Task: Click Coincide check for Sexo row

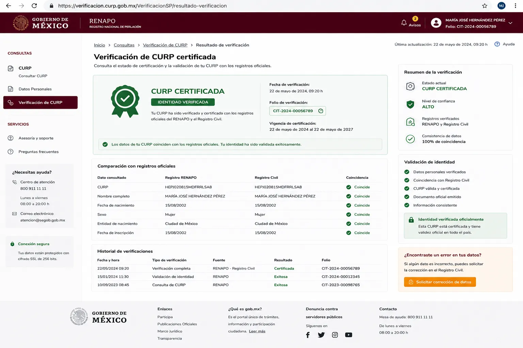Action: point(349,214)
